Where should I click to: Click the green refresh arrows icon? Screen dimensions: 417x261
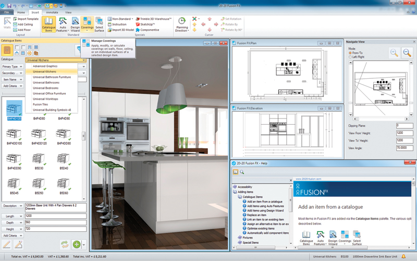pos(65,244)
